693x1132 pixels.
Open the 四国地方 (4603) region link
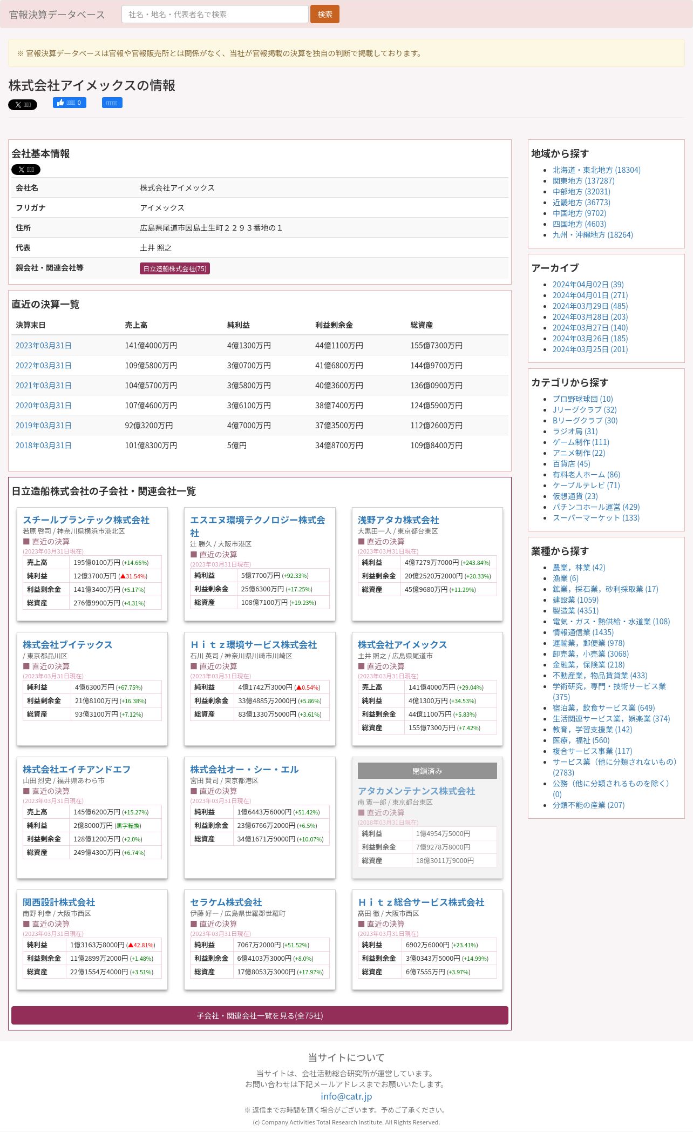click(x=579, y=224)
